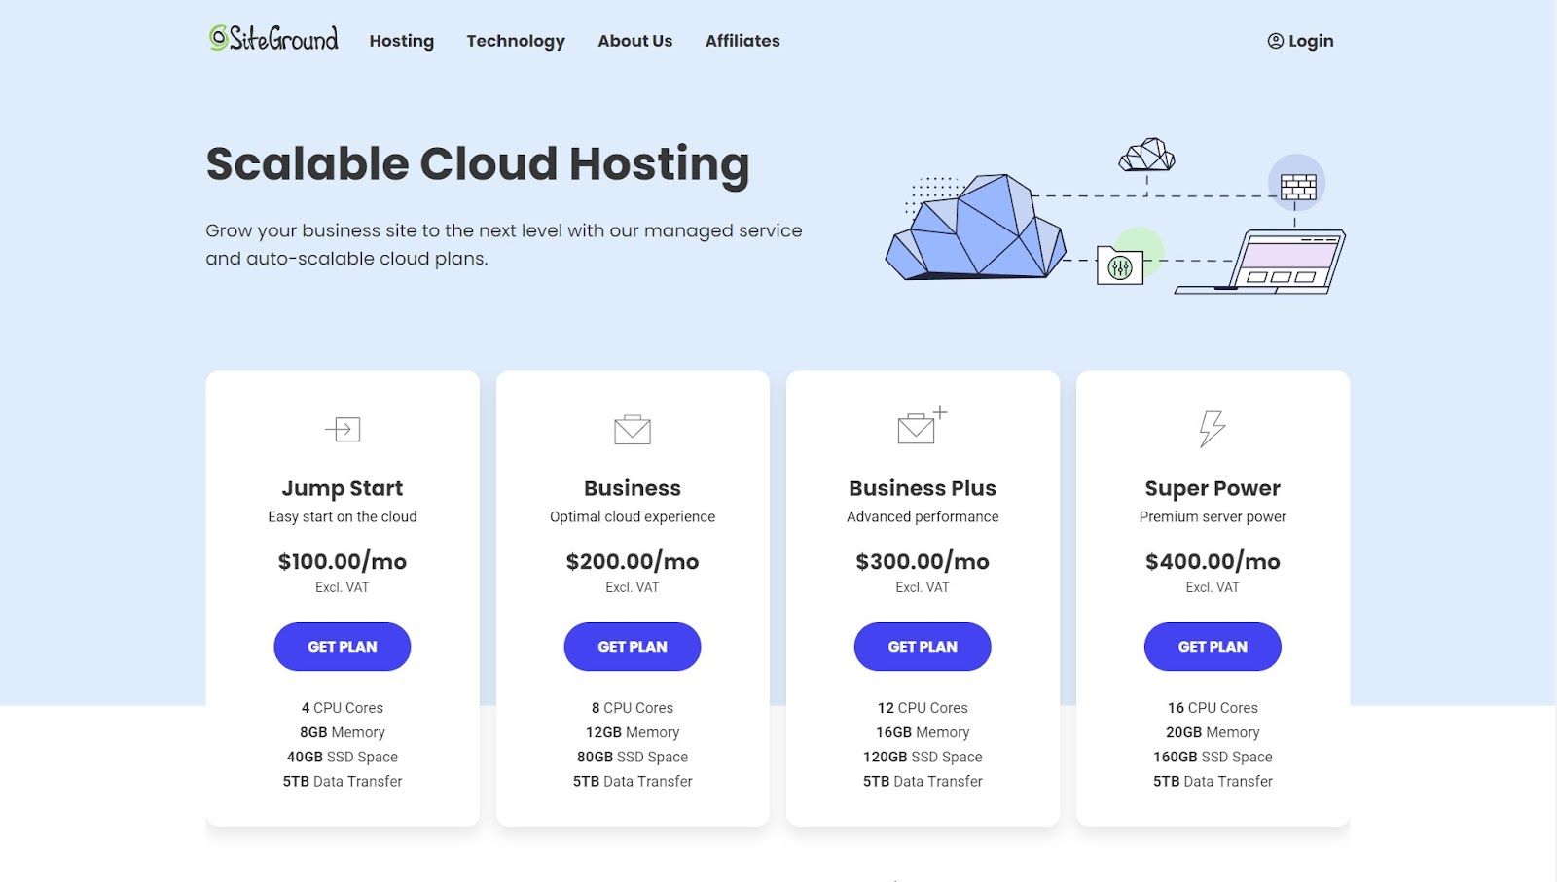Click the 40GB SSD Space text
The height and width of the screenshot is (882, 1557).
343,757
